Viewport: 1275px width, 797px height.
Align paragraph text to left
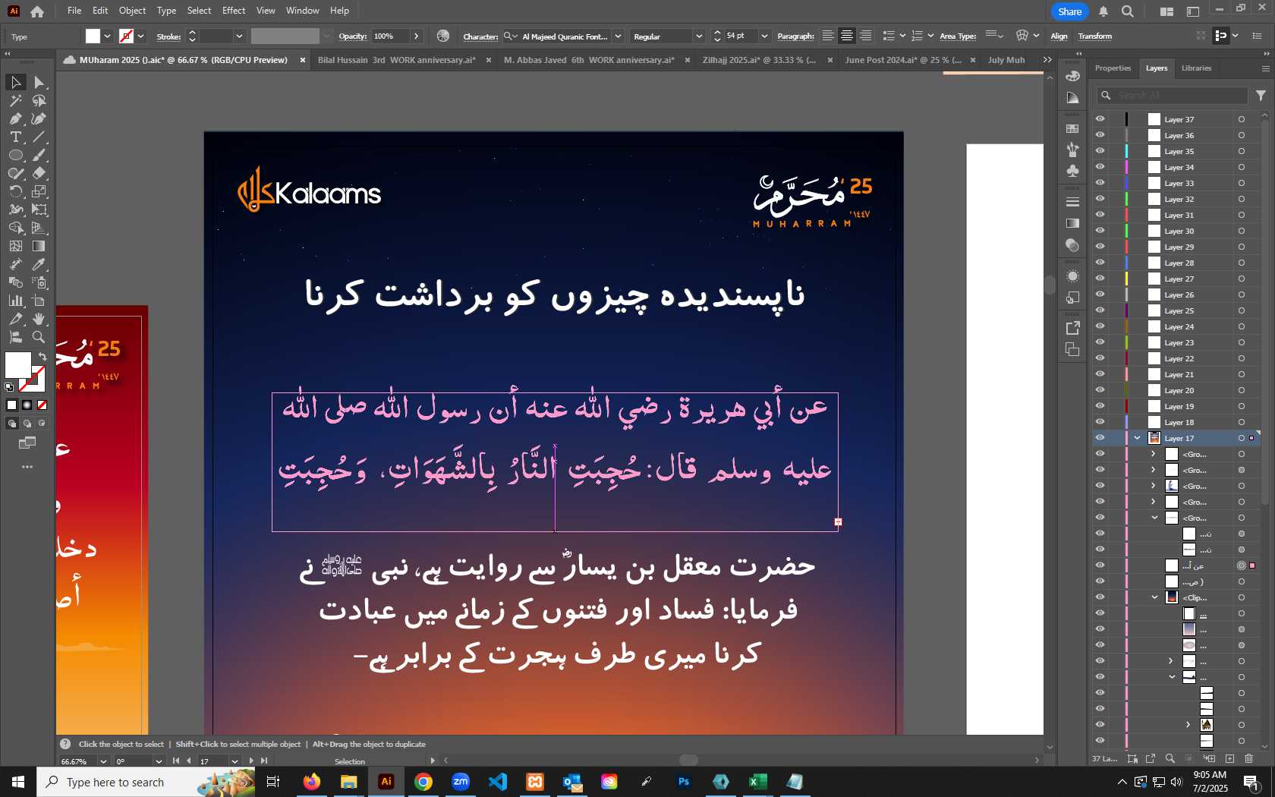click(828, 36)
